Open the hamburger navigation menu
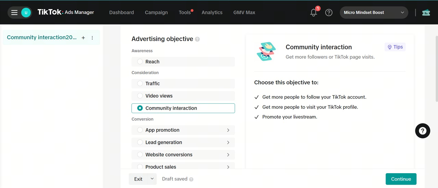The width and height of the screenshot is (438, 188). coord(14,13)
